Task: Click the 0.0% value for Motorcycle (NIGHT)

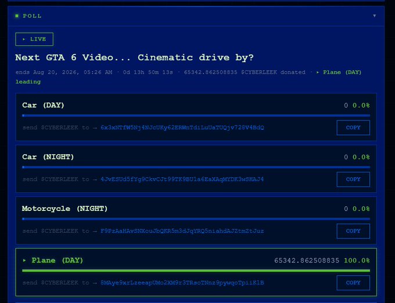Action: coord(361,209)
